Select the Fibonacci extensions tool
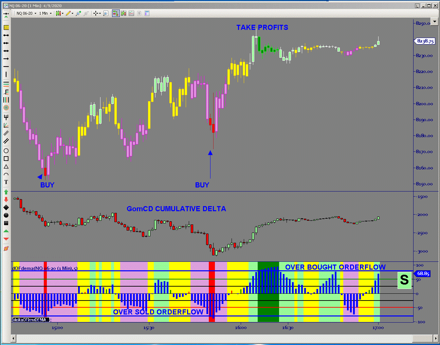 pos(6,92)
